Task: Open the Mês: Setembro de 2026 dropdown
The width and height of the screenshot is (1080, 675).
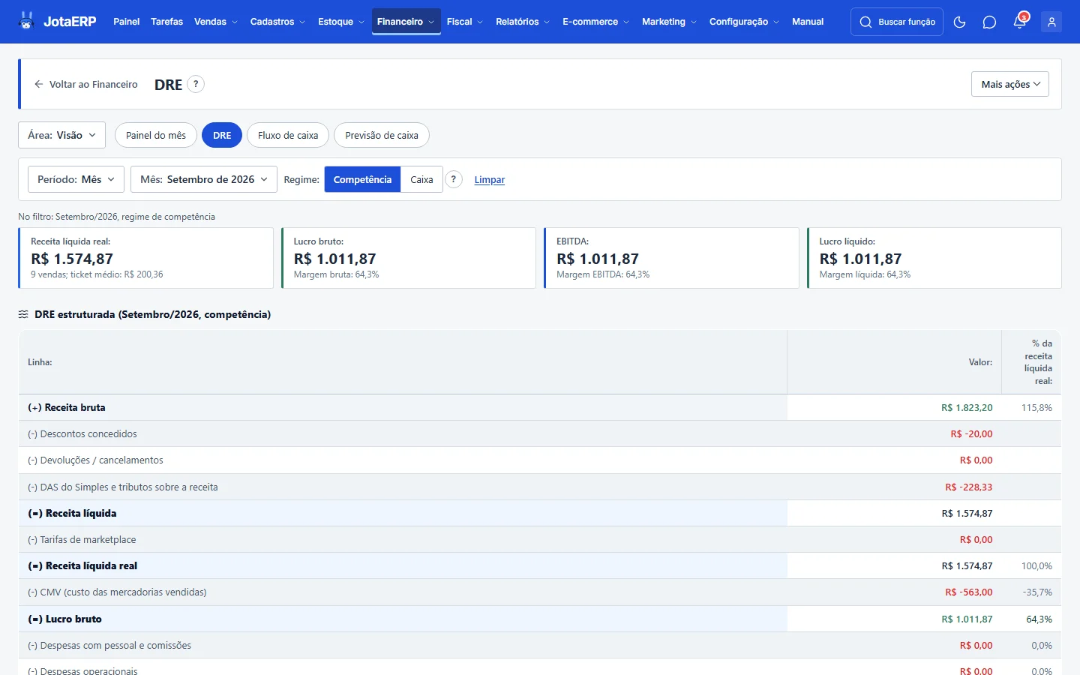Action: 204,179
